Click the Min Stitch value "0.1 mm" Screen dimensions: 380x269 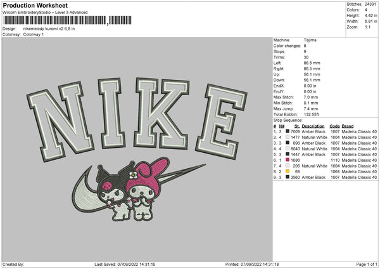pos(311,103)
